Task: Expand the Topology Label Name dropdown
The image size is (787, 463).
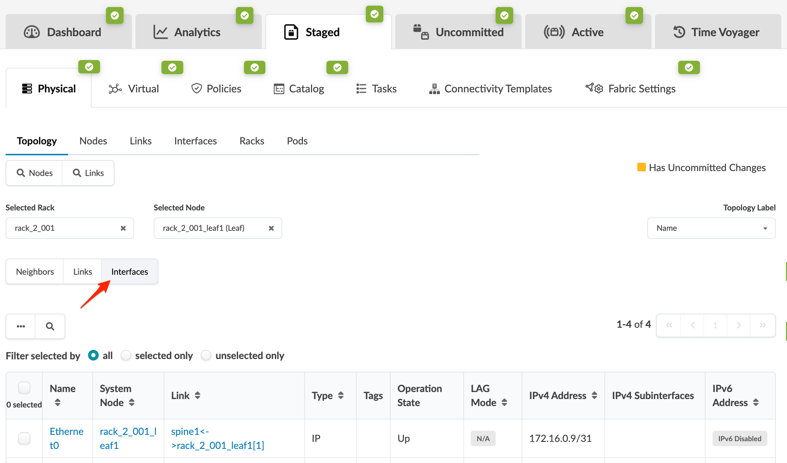Action: pos(711,228)
